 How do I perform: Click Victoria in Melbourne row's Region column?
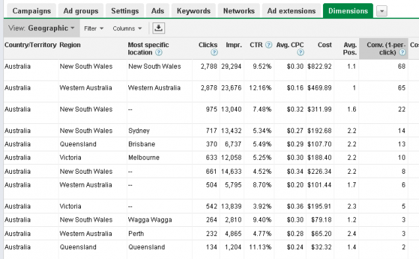tap(70, 157)
